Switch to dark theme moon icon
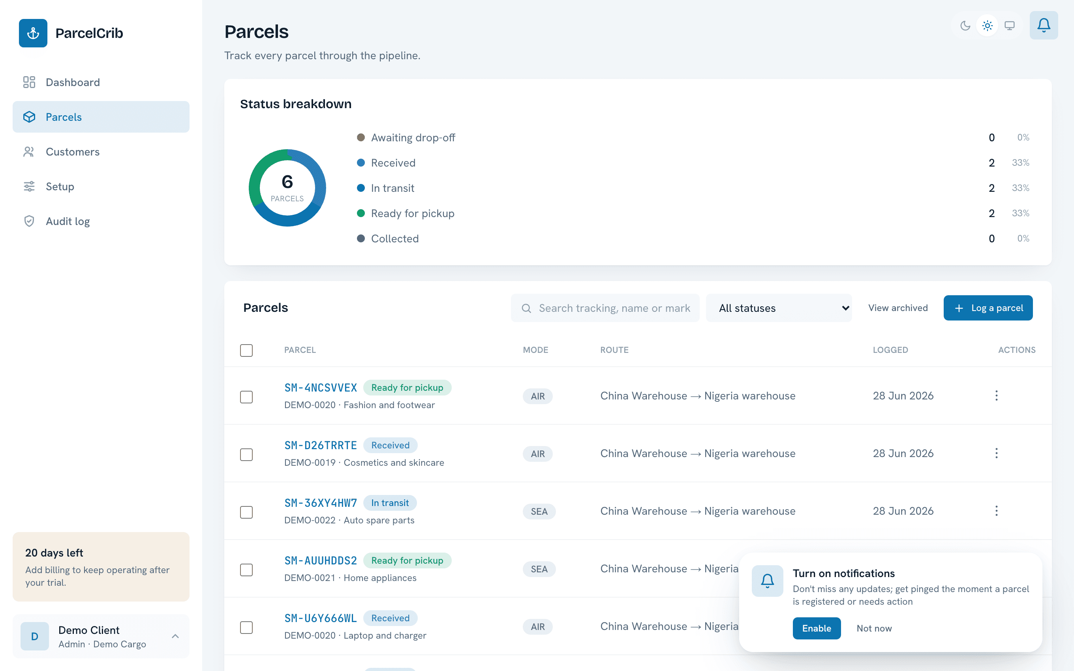Screen dimensions: 1074x671 click(x=965, y=25)
